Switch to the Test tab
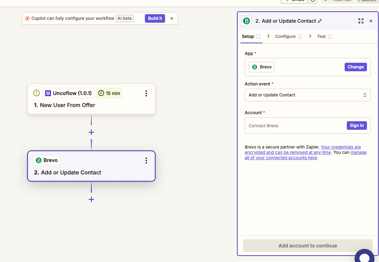This screenshot has height=262, width=379. click(x=324, y=37)
